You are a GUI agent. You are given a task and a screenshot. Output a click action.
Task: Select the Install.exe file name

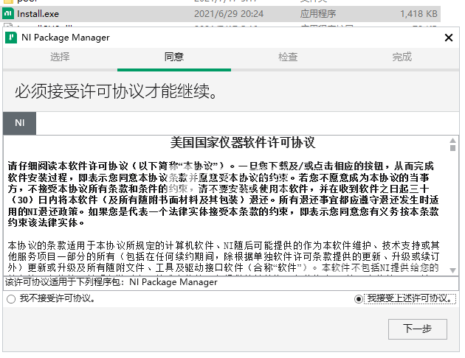pyautogui.click(x=38, y=14)
